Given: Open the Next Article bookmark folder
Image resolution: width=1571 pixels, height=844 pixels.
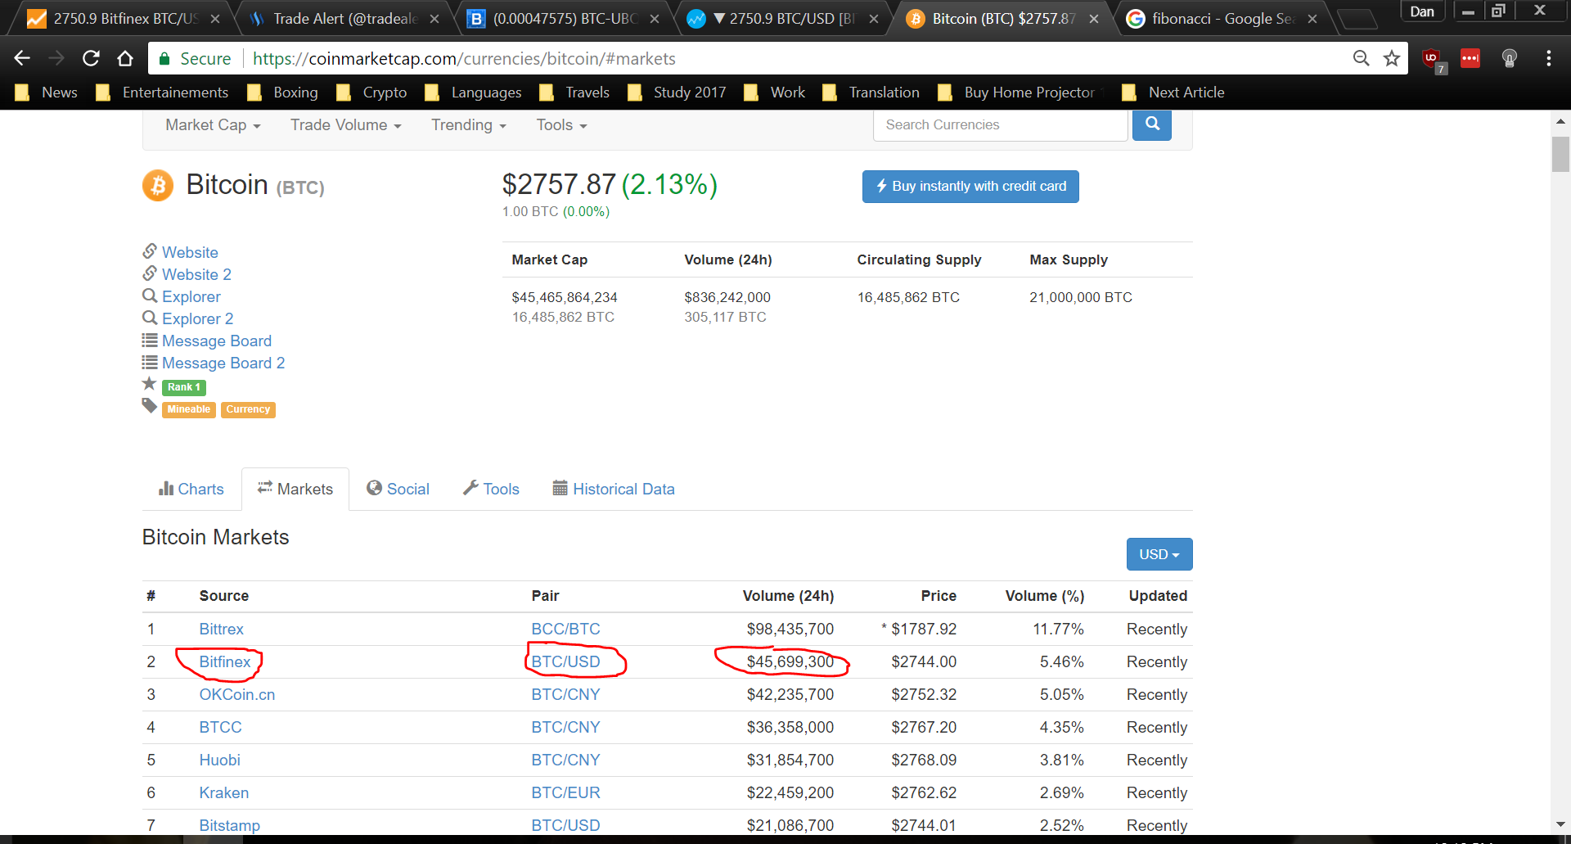Looking at the screenshot, I should [x=1173, y=93].
